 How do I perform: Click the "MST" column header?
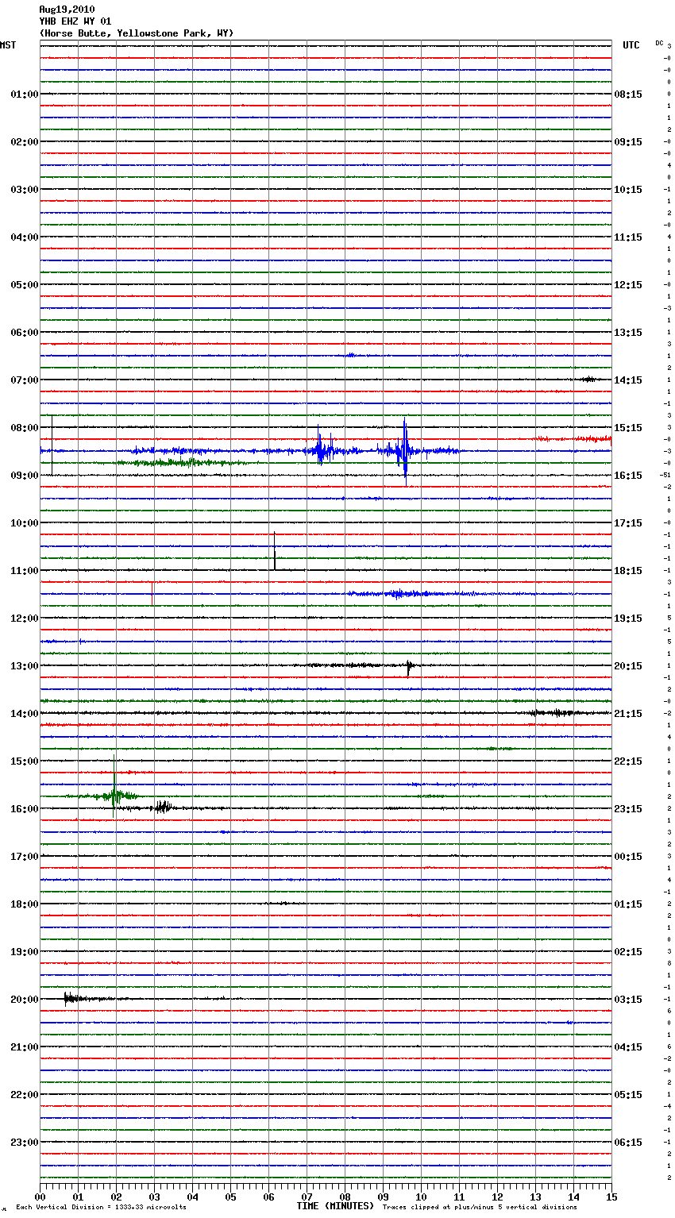click(8, 45)
